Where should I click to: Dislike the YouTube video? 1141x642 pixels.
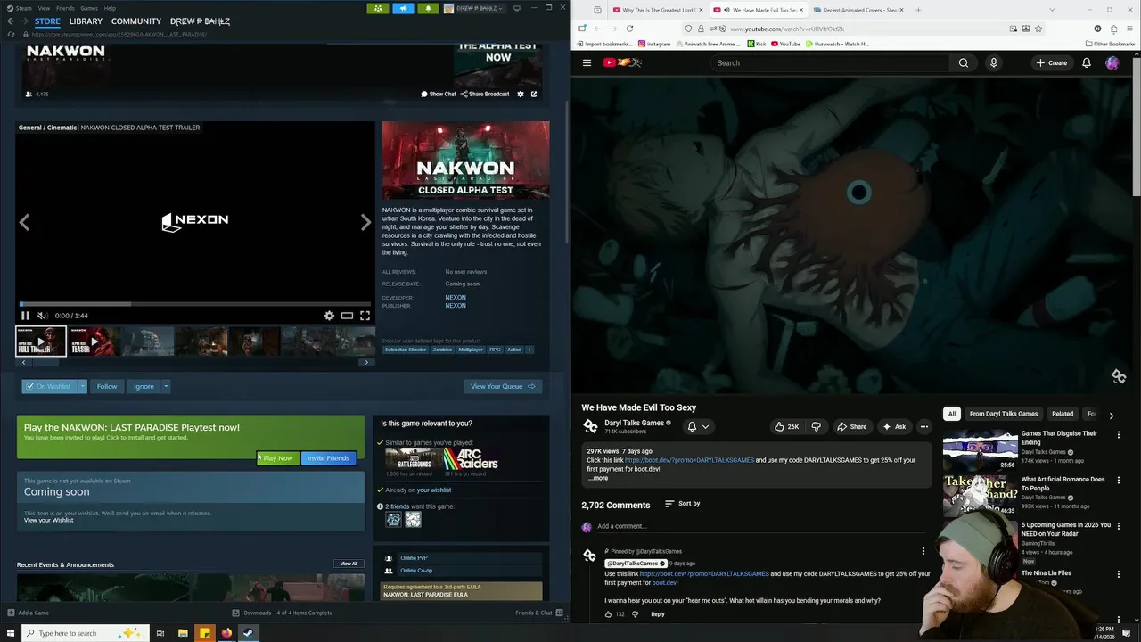pyautogui.click(x=816, y=427)
